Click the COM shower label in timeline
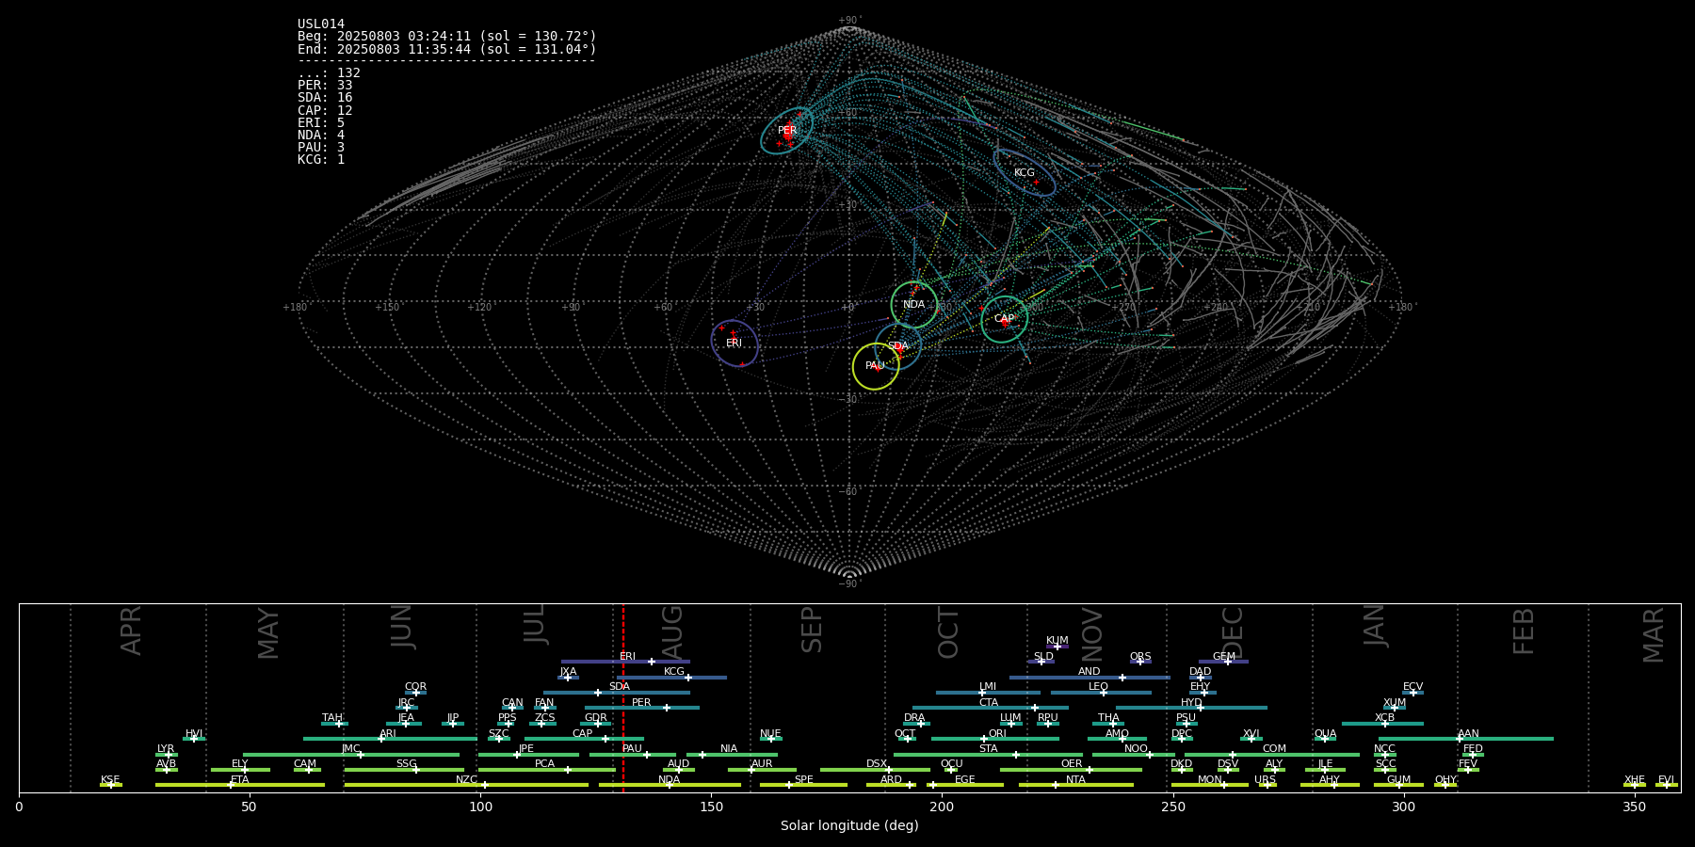The height and width of the screenshot is (847, 1695). [x=1274, y=749]
